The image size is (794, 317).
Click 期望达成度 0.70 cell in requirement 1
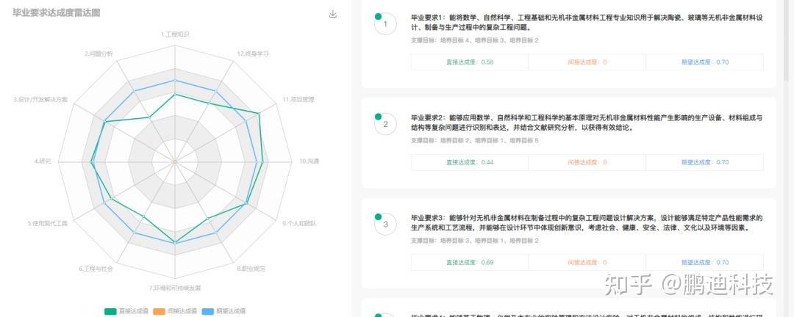pyautogui.click(x=704, y=62)
